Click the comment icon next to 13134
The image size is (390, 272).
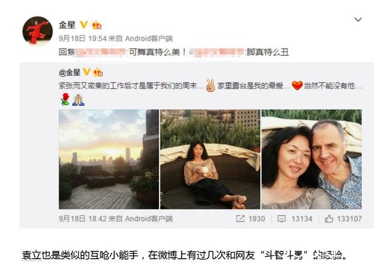point(282,218)
